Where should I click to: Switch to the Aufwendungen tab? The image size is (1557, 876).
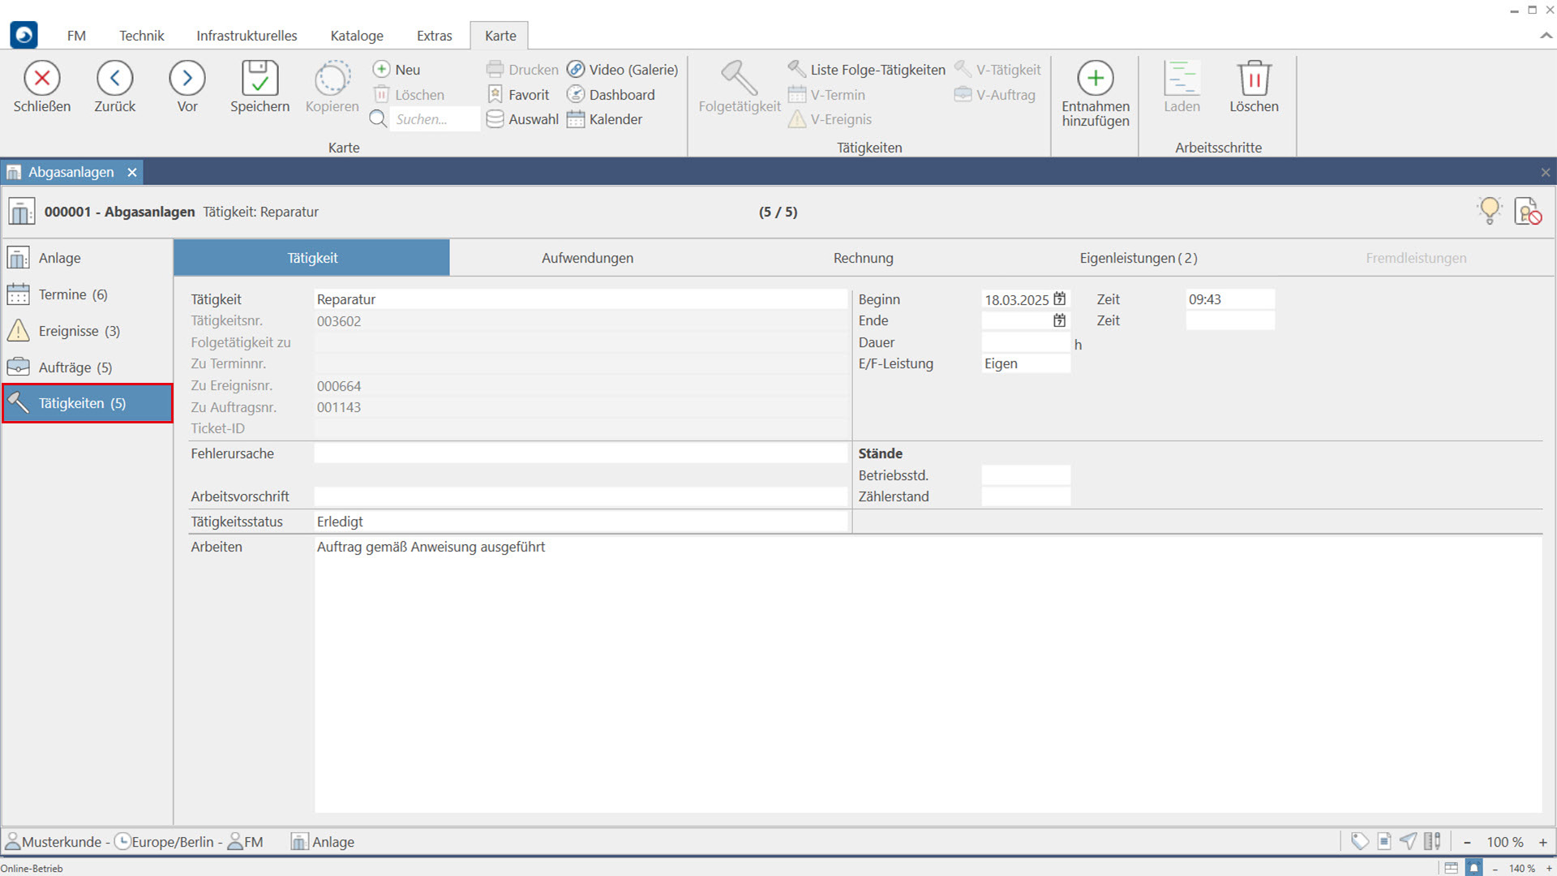(587, 258)
